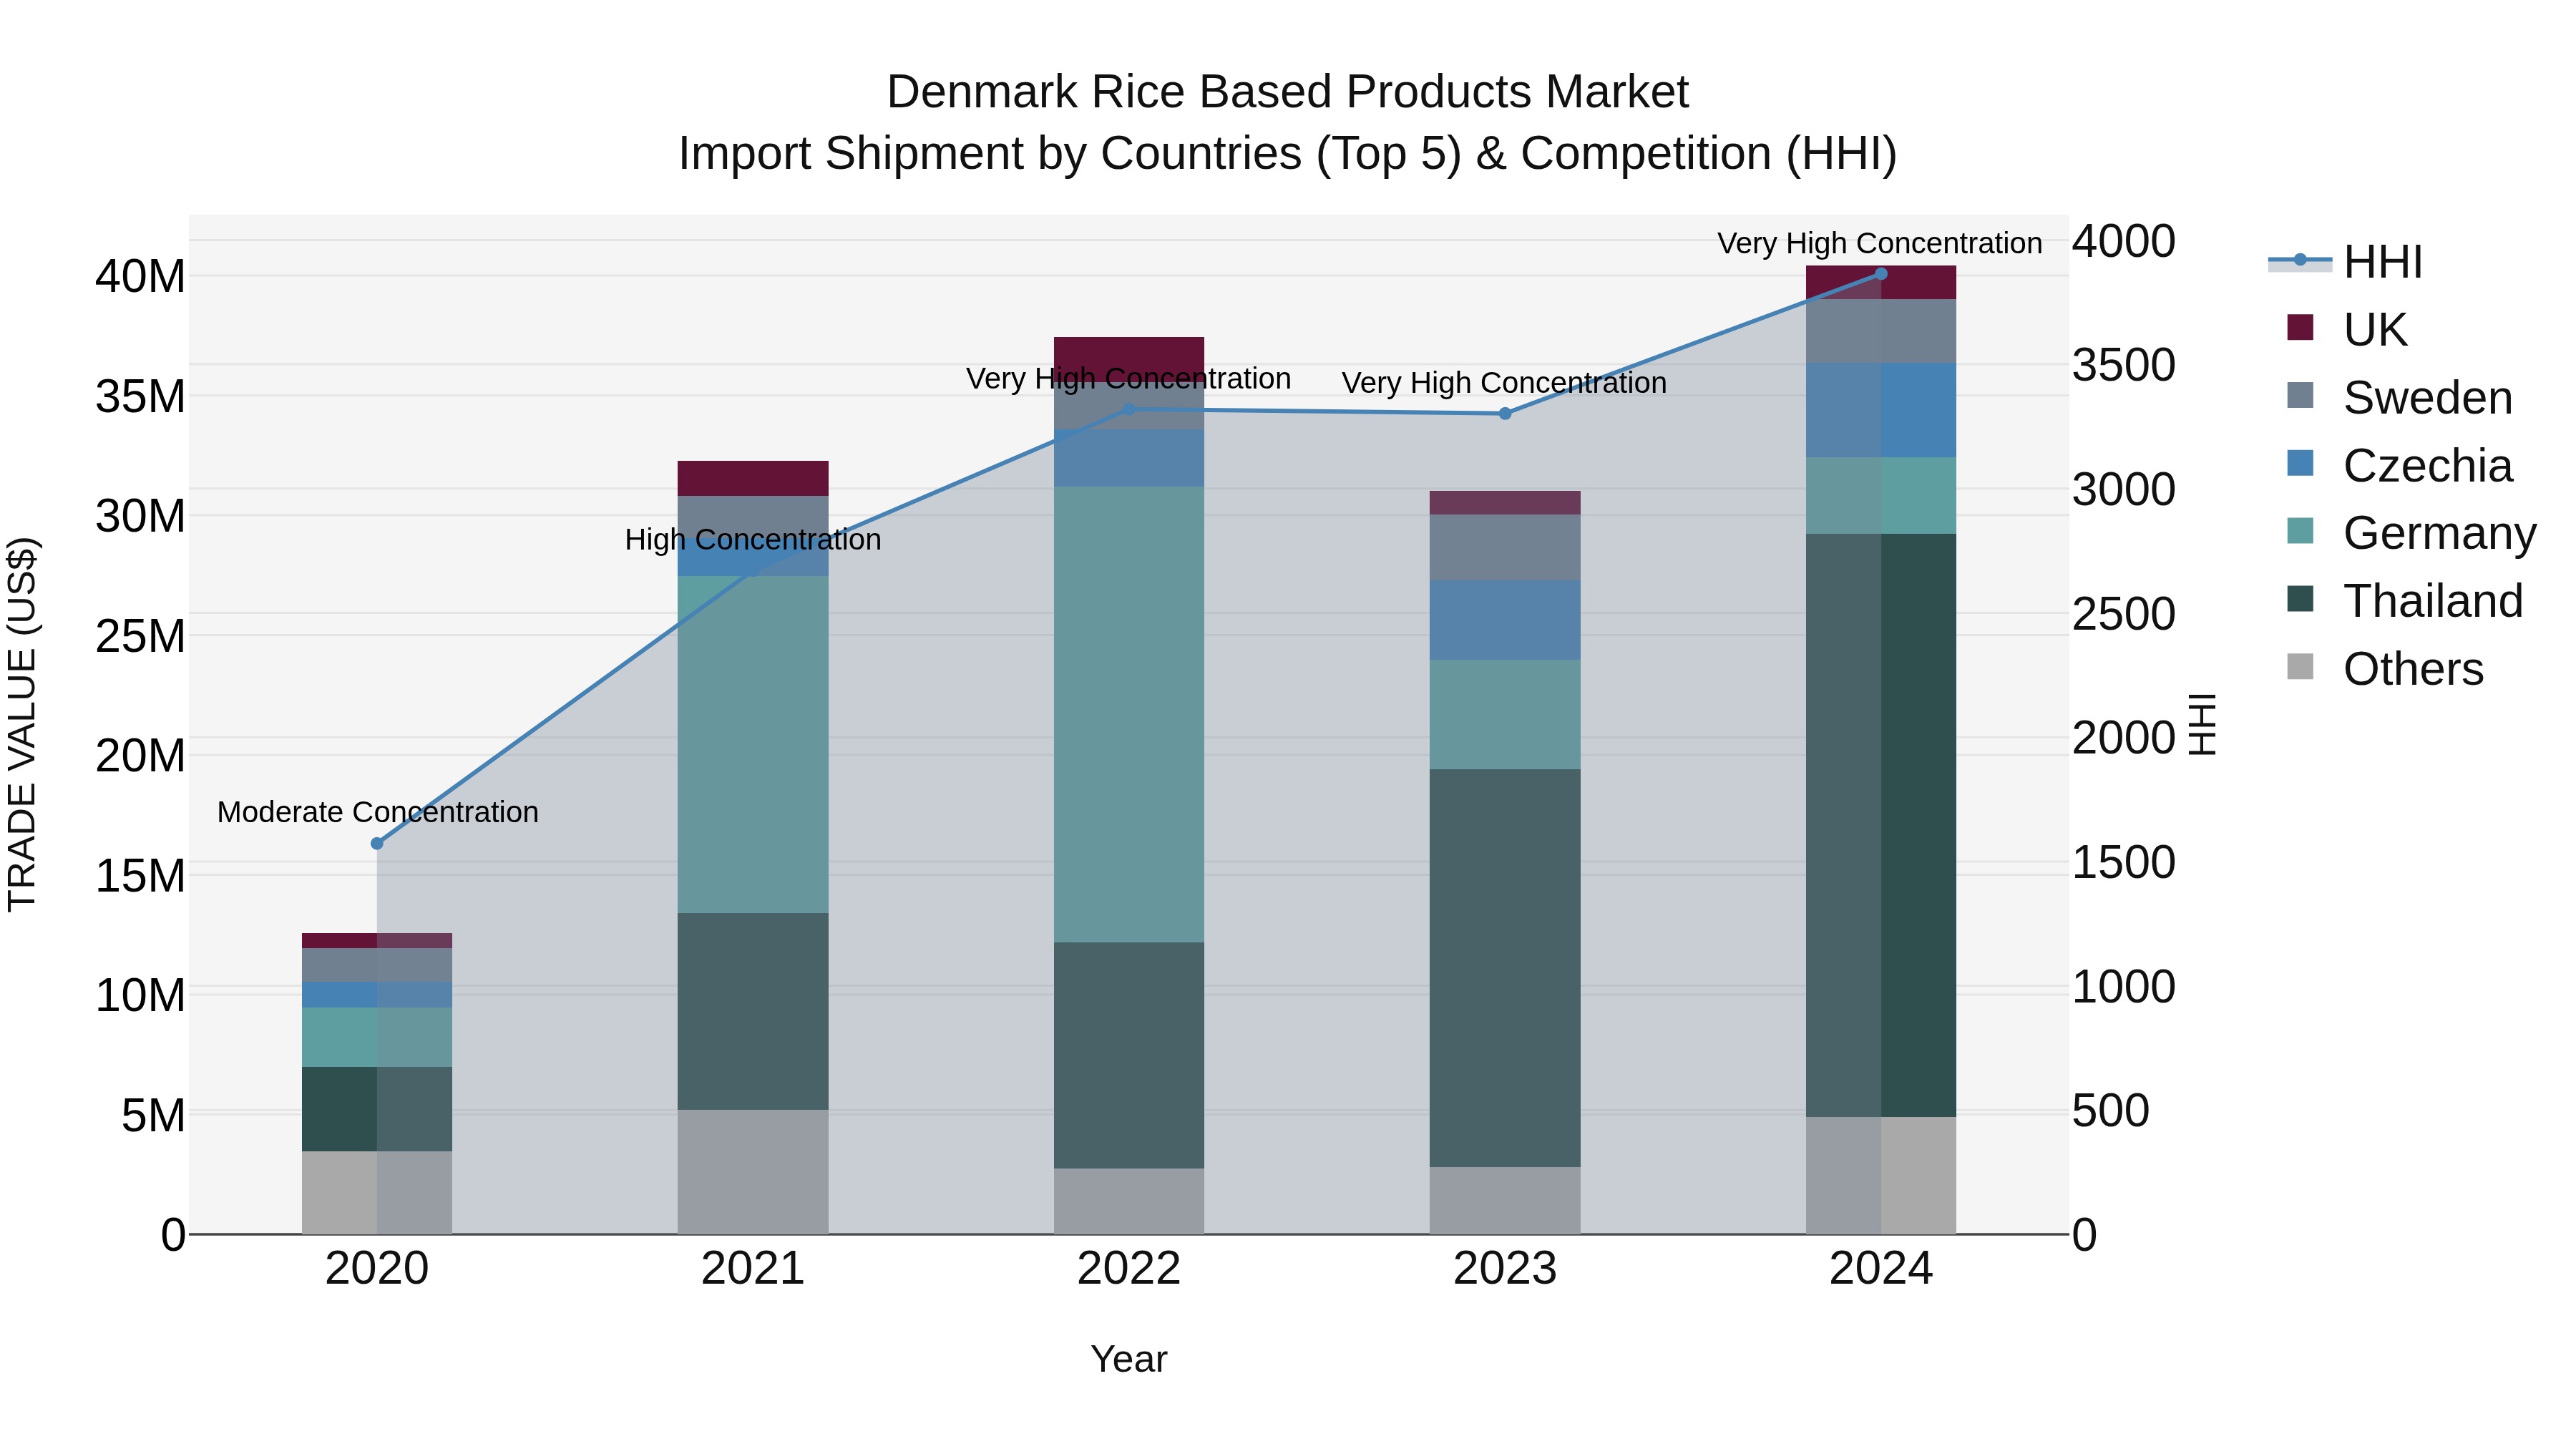Click the 4000 tick on HHI axis

(2123, 241)
